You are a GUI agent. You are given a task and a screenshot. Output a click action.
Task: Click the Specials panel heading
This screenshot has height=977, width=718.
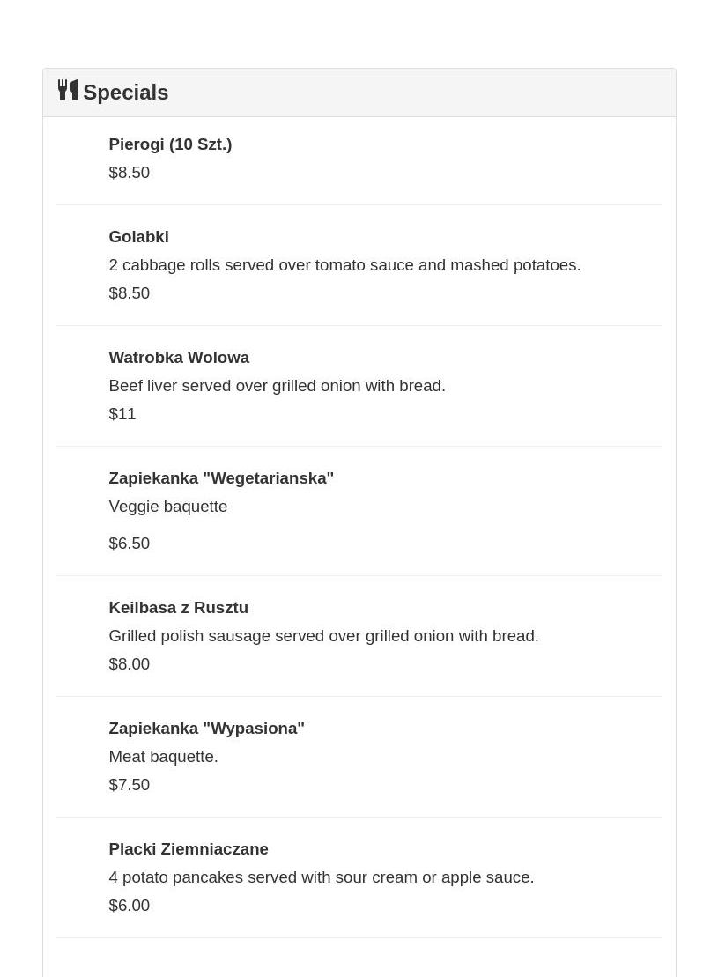point(125,93)
